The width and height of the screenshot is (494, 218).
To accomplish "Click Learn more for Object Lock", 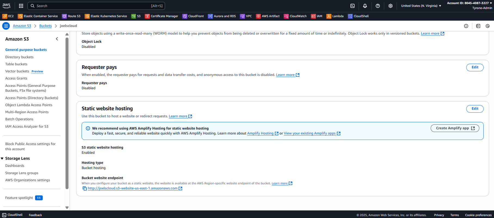I will click(x=433, y=33).
